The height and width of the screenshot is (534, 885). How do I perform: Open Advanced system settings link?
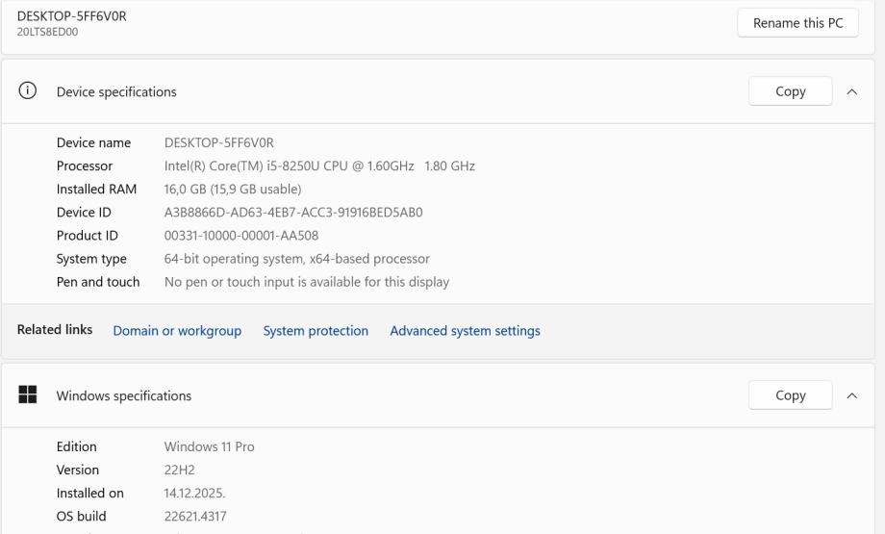(x=465, y=331)
